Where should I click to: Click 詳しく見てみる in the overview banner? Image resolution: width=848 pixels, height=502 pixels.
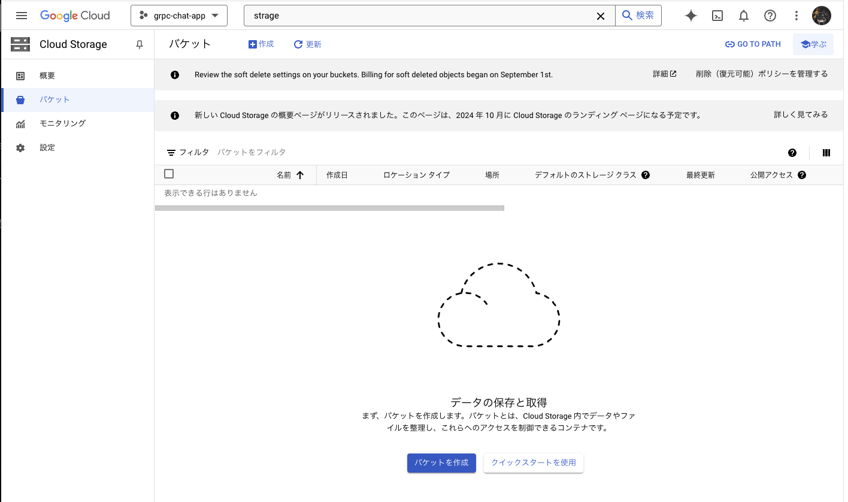[x=801, y=115]
